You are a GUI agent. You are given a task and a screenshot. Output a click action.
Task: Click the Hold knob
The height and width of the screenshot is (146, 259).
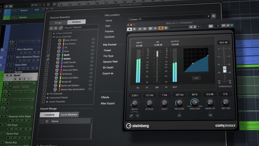[164, 103]
